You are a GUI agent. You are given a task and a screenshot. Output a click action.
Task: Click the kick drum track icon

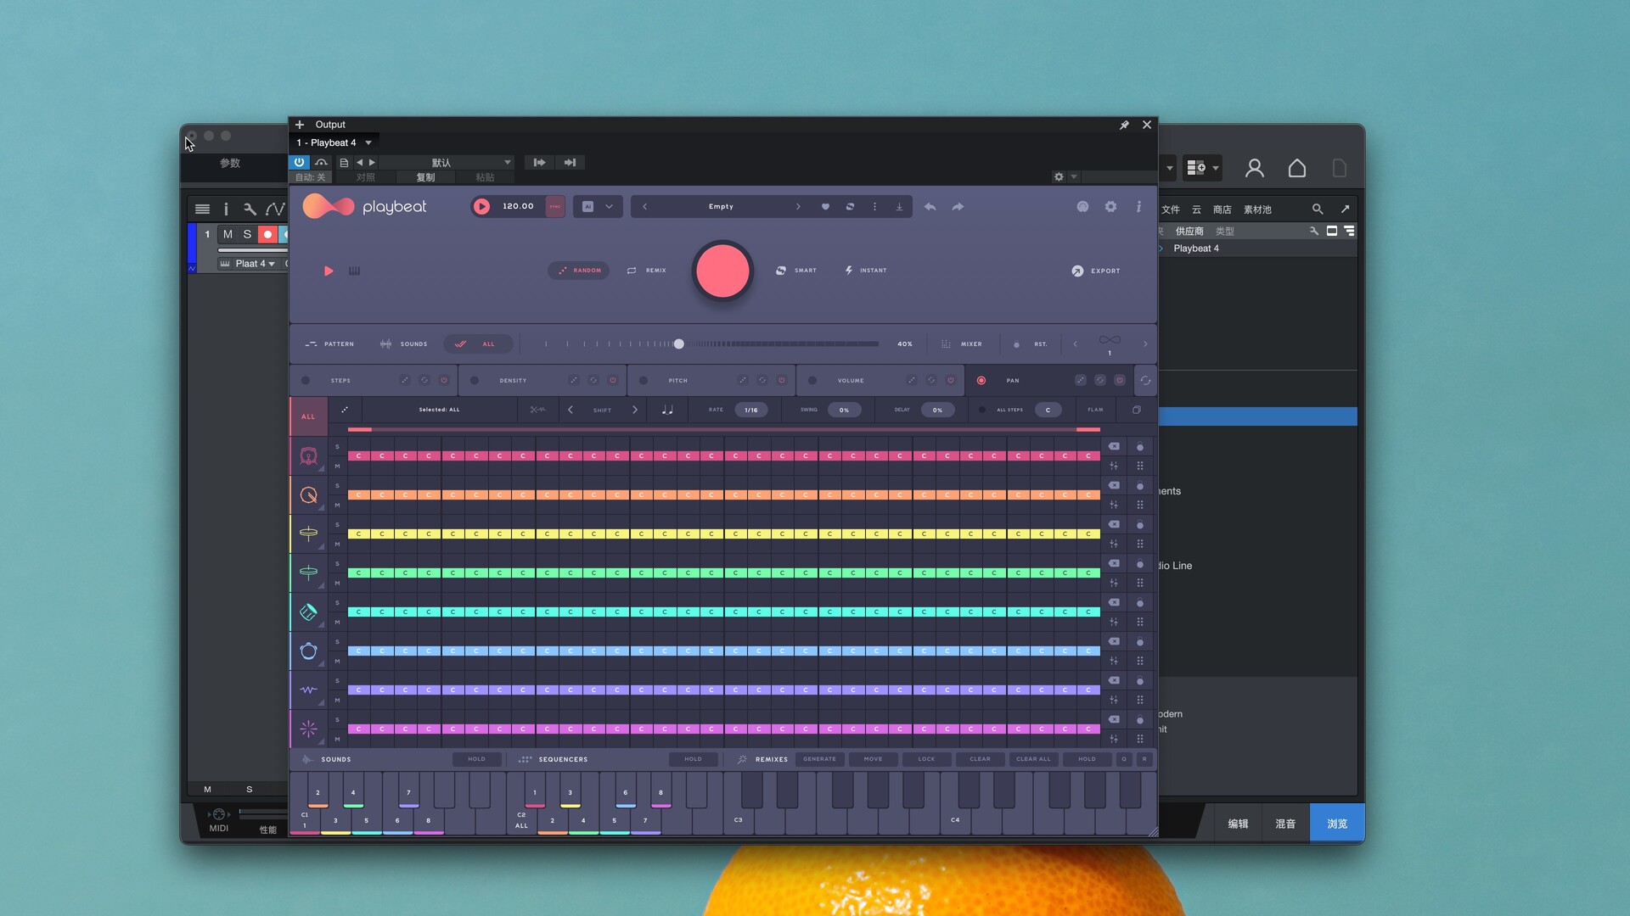[x=308, y=456]
